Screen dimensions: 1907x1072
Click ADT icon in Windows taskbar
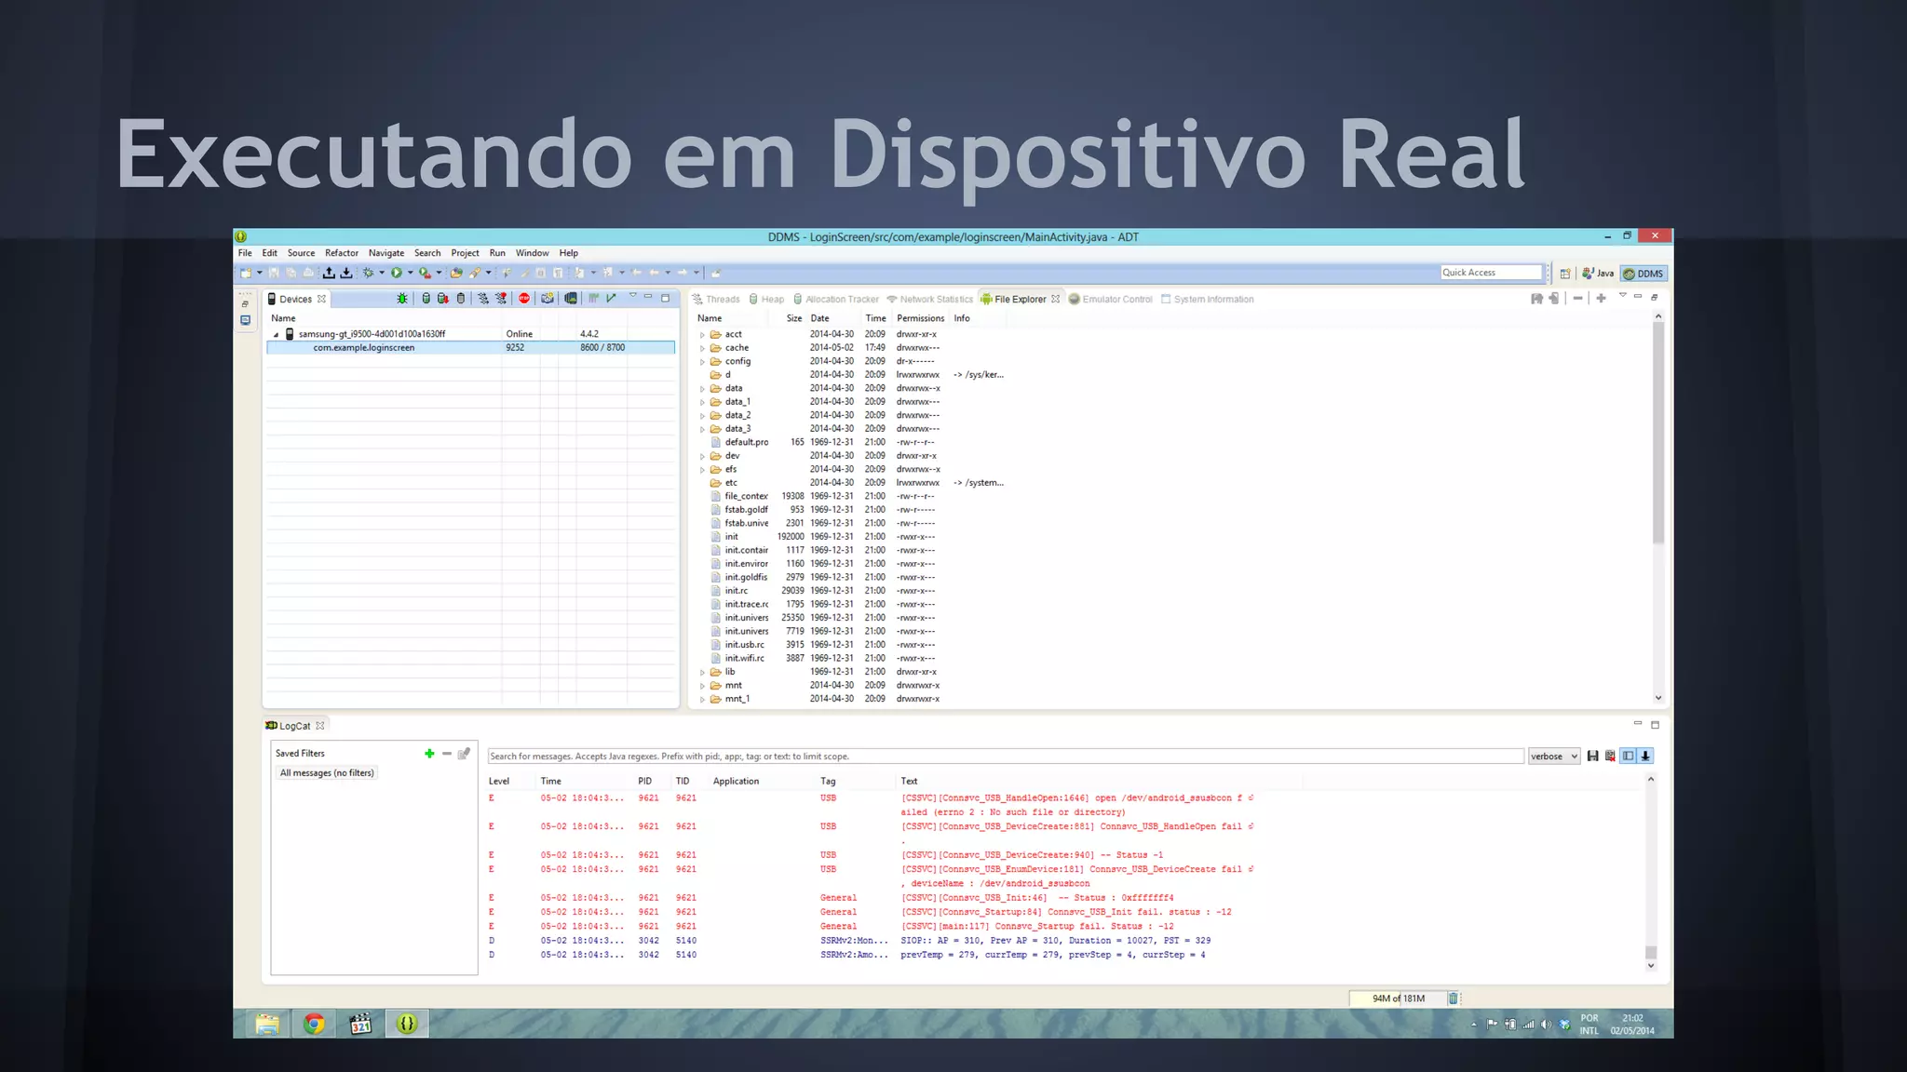click(x=407, y=1025)
